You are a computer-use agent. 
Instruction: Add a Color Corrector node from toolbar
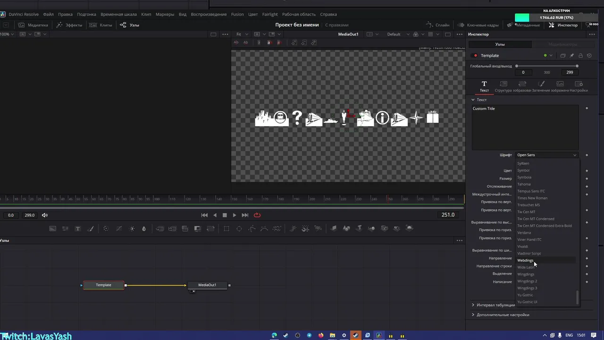pos(106,229)
